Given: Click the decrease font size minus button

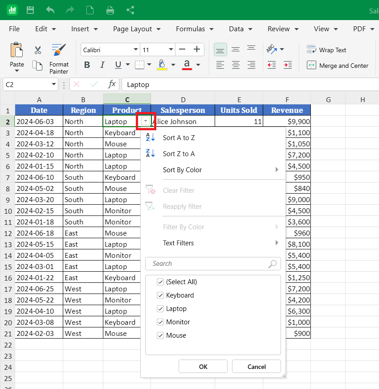Looking at the screenshot, I should (x=182, y=50).
